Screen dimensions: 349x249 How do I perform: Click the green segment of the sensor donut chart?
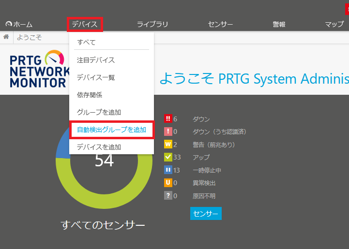pyautogui.click(x=104, y=201)
